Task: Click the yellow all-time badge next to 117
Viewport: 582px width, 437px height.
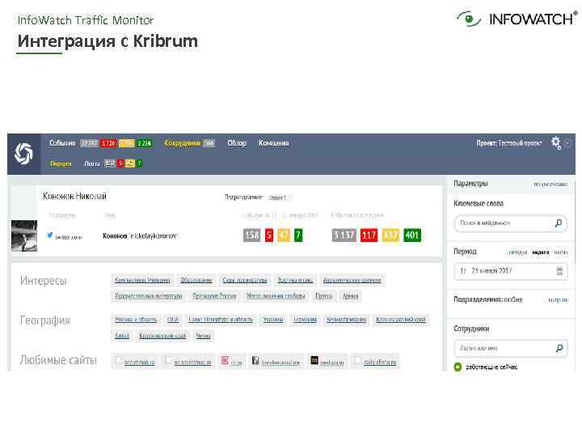Action: click(x=390, y=235)
